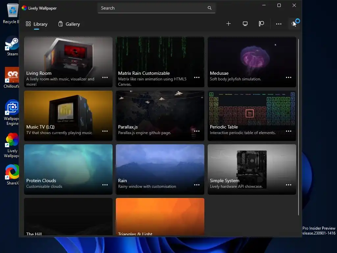Click the ShareX desktop shortcut
The width and height of the screenshot is (337, 253).
(x=12, y=175)
